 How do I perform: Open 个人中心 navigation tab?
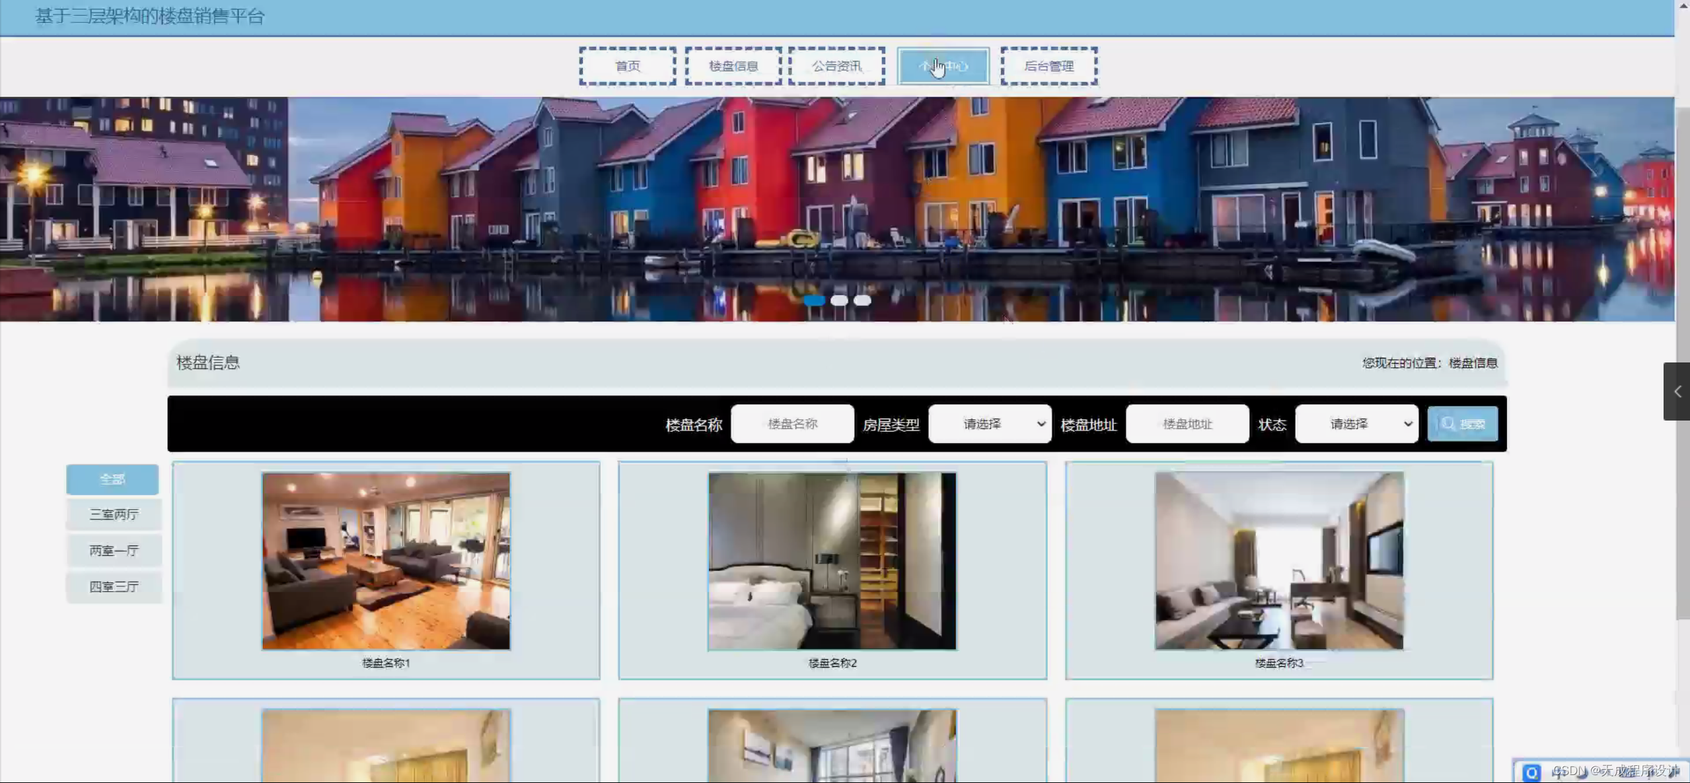(x=943, y=66)
